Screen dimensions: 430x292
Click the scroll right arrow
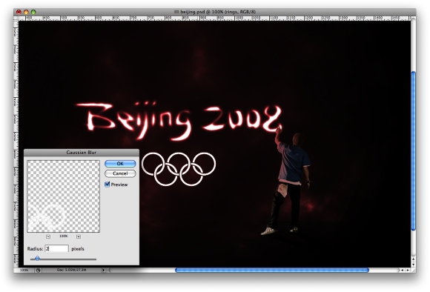[x=408, y=270]
